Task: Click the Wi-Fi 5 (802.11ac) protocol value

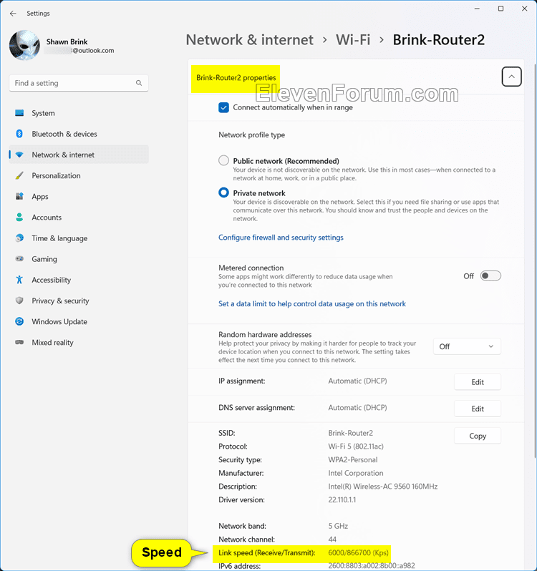Action: (x=356, y=446)
